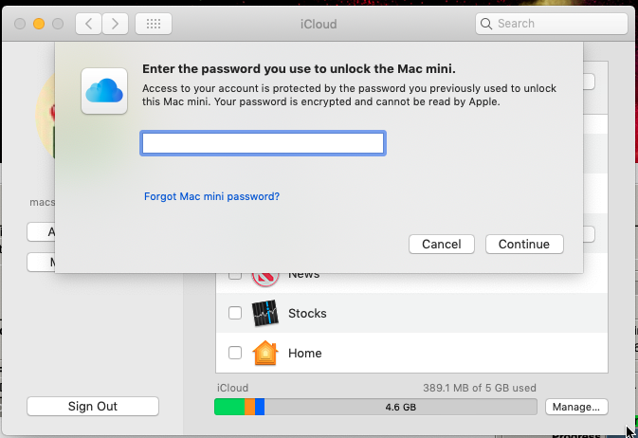Click the Home app icon
The image size is (638, 438).
click(264, 354)
